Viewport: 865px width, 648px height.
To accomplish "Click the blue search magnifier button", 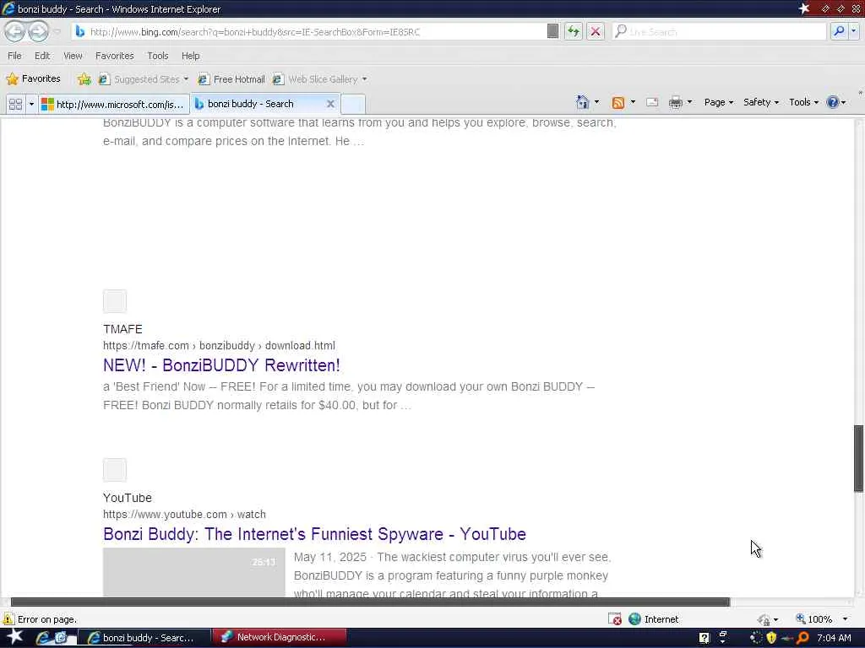I will point(839,31).
